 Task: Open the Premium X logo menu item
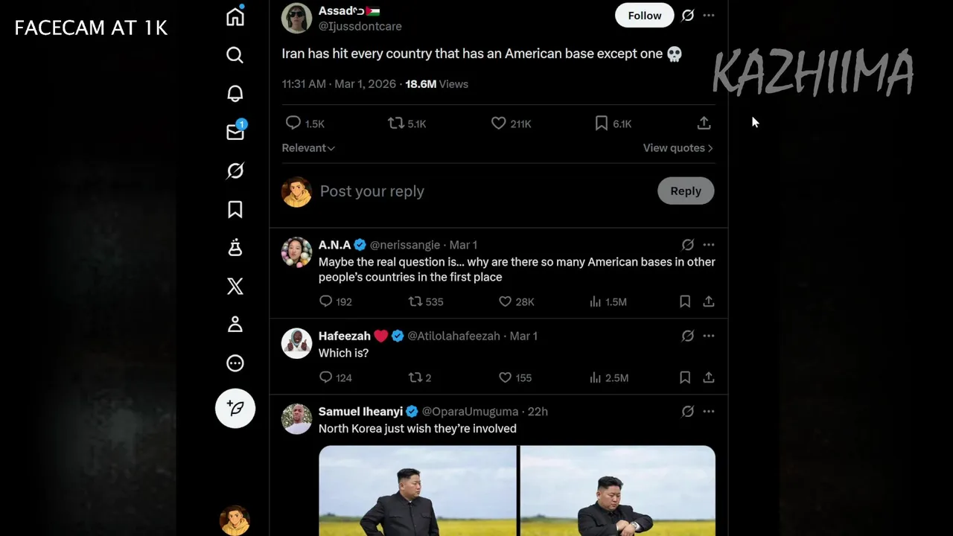point(235,287)
